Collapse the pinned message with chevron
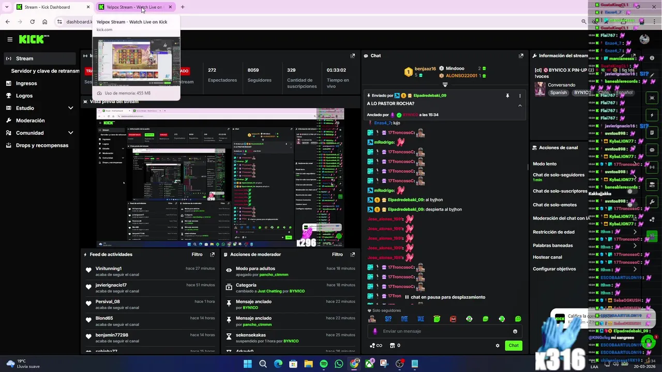 (x=520, y=105)
